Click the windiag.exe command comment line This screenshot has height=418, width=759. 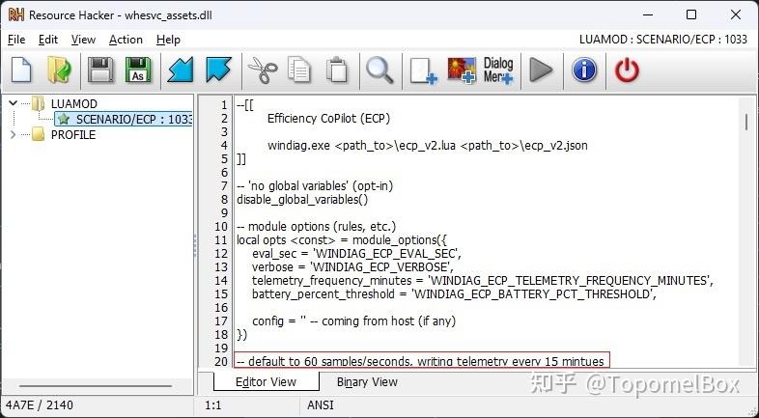(x=428, y=145)
